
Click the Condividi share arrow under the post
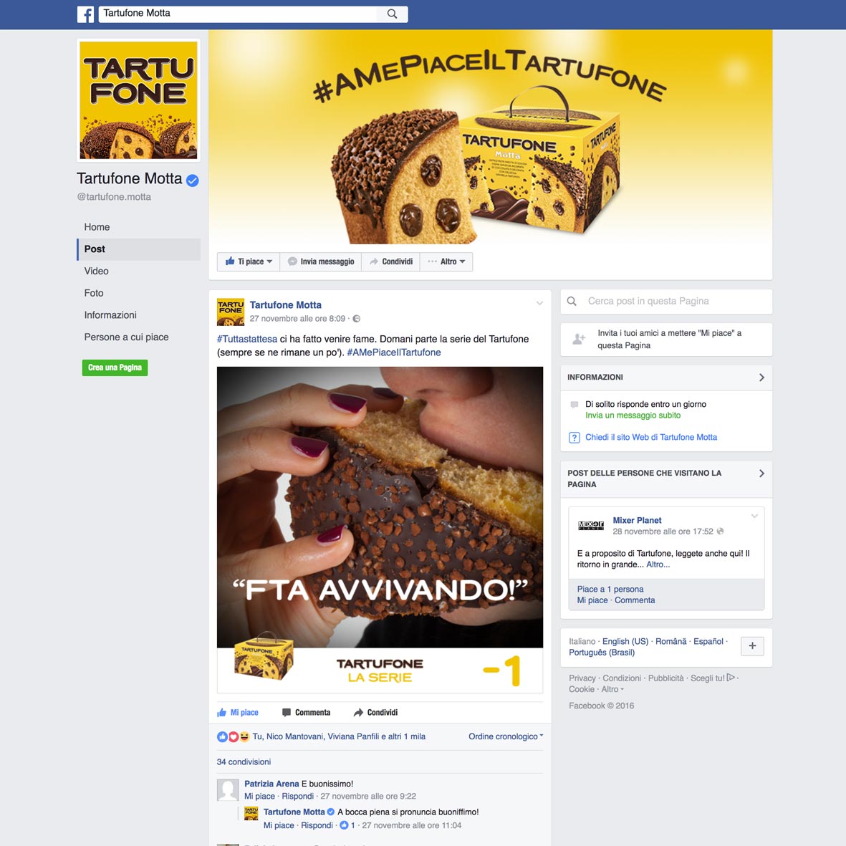click(358, 713)
